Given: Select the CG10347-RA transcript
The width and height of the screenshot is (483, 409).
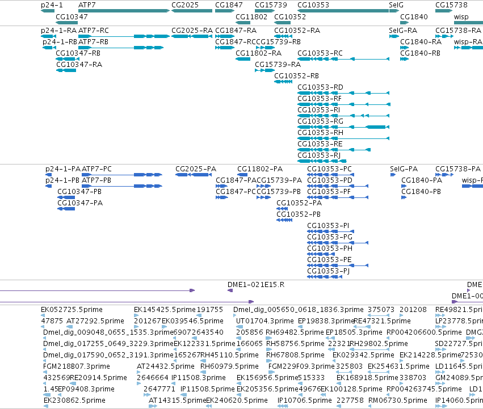Looking at the screenshot, I should 66,70.
